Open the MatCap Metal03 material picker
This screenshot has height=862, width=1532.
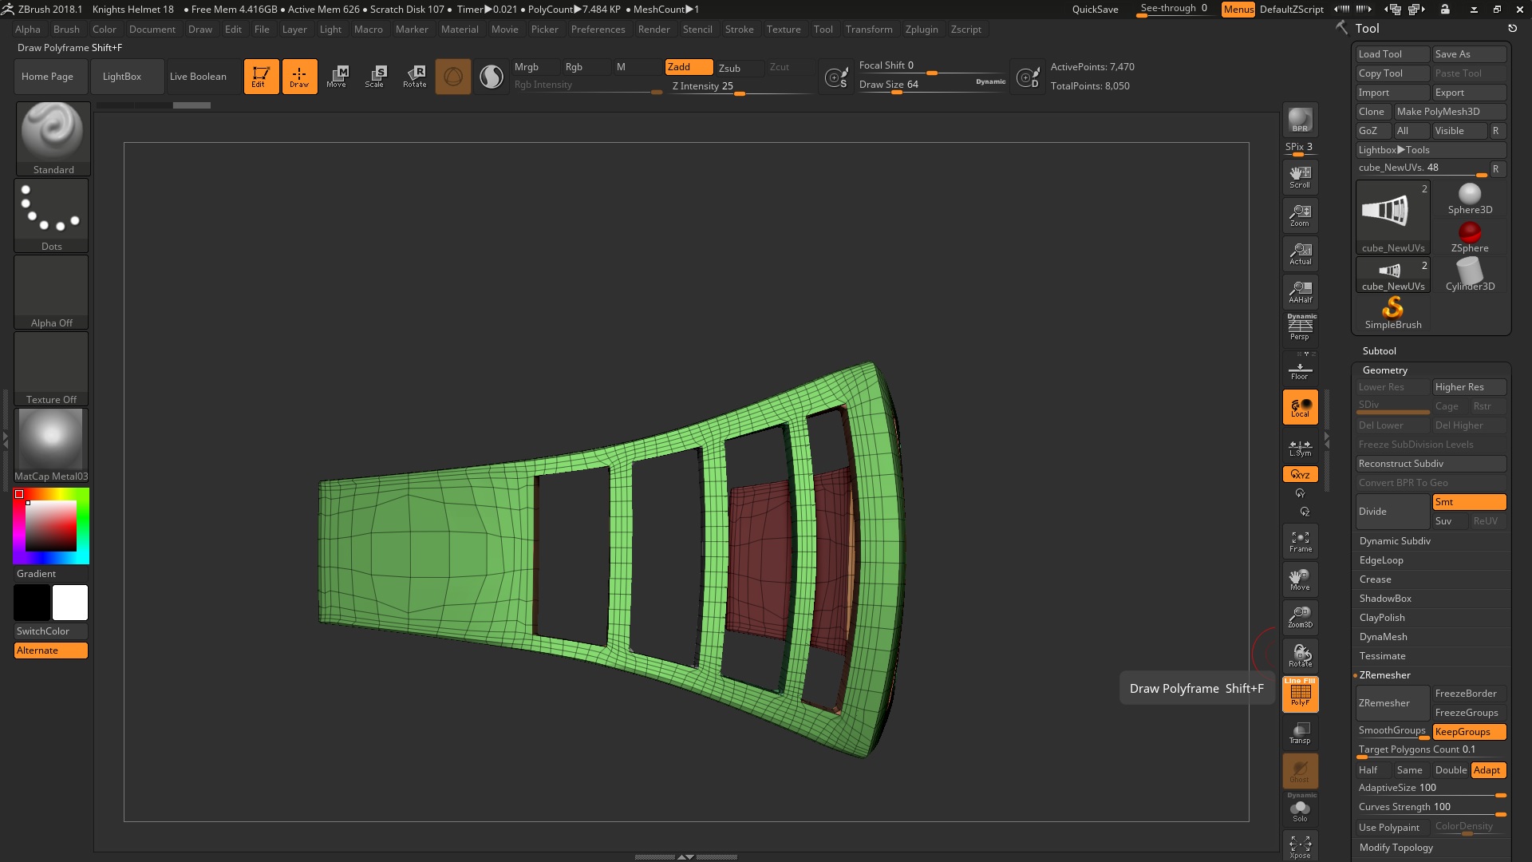pos(51,445)
